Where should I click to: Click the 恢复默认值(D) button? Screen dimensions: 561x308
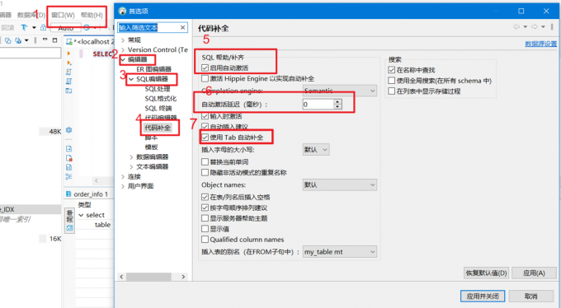487,273
